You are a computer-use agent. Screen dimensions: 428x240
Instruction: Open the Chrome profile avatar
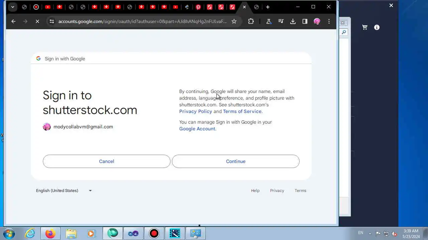click(317, 21)
